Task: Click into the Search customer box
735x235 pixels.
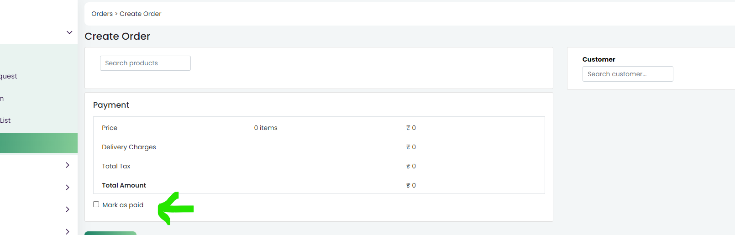Action: (628, 74)
